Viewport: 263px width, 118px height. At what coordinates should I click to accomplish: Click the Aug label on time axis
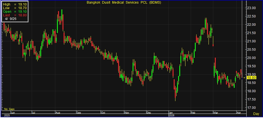click(x=58, y=113)
